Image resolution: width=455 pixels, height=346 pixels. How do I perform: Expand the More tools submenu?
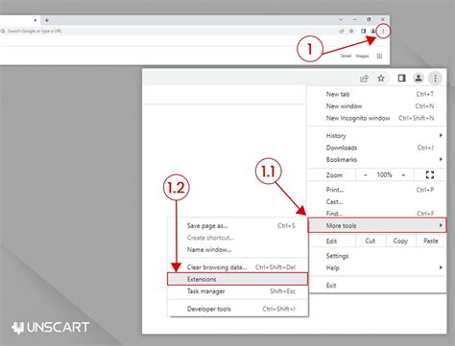coord(376,225)
